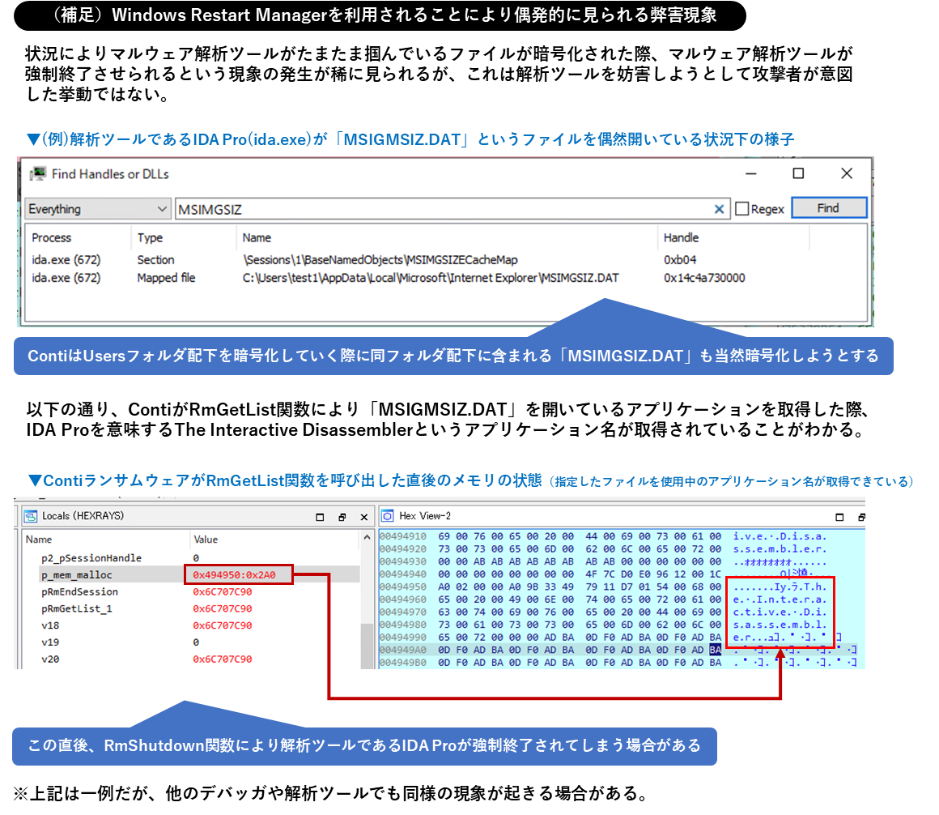Viewport: 939px width, 815px height.
Task: Clear the search field with the X icon
Action: click(x=719, y=208)
